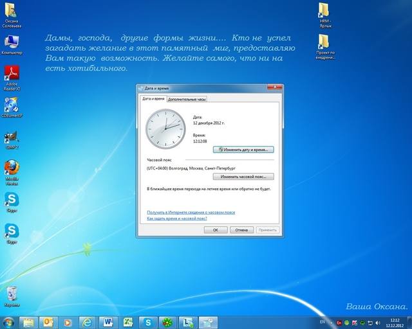This screenshot has width=412, height=329.
Task: Switch to Excel in the taskbar
Action: click(x=128, y=323)
